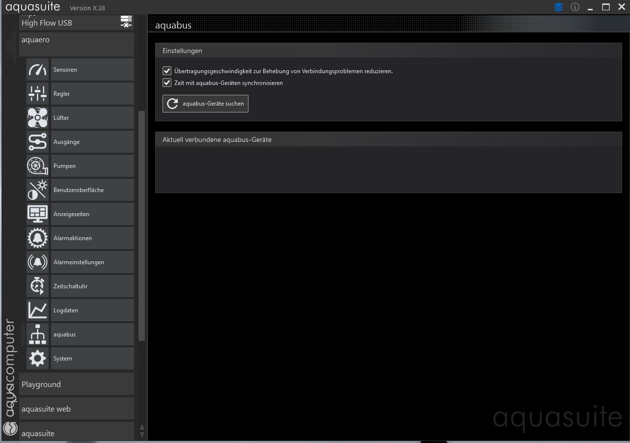Image resolution: width=630 pixels, height=443 pixels.
Task: Toggle reduce transmission speed checkbox
Action: click(x=167, y=71)
